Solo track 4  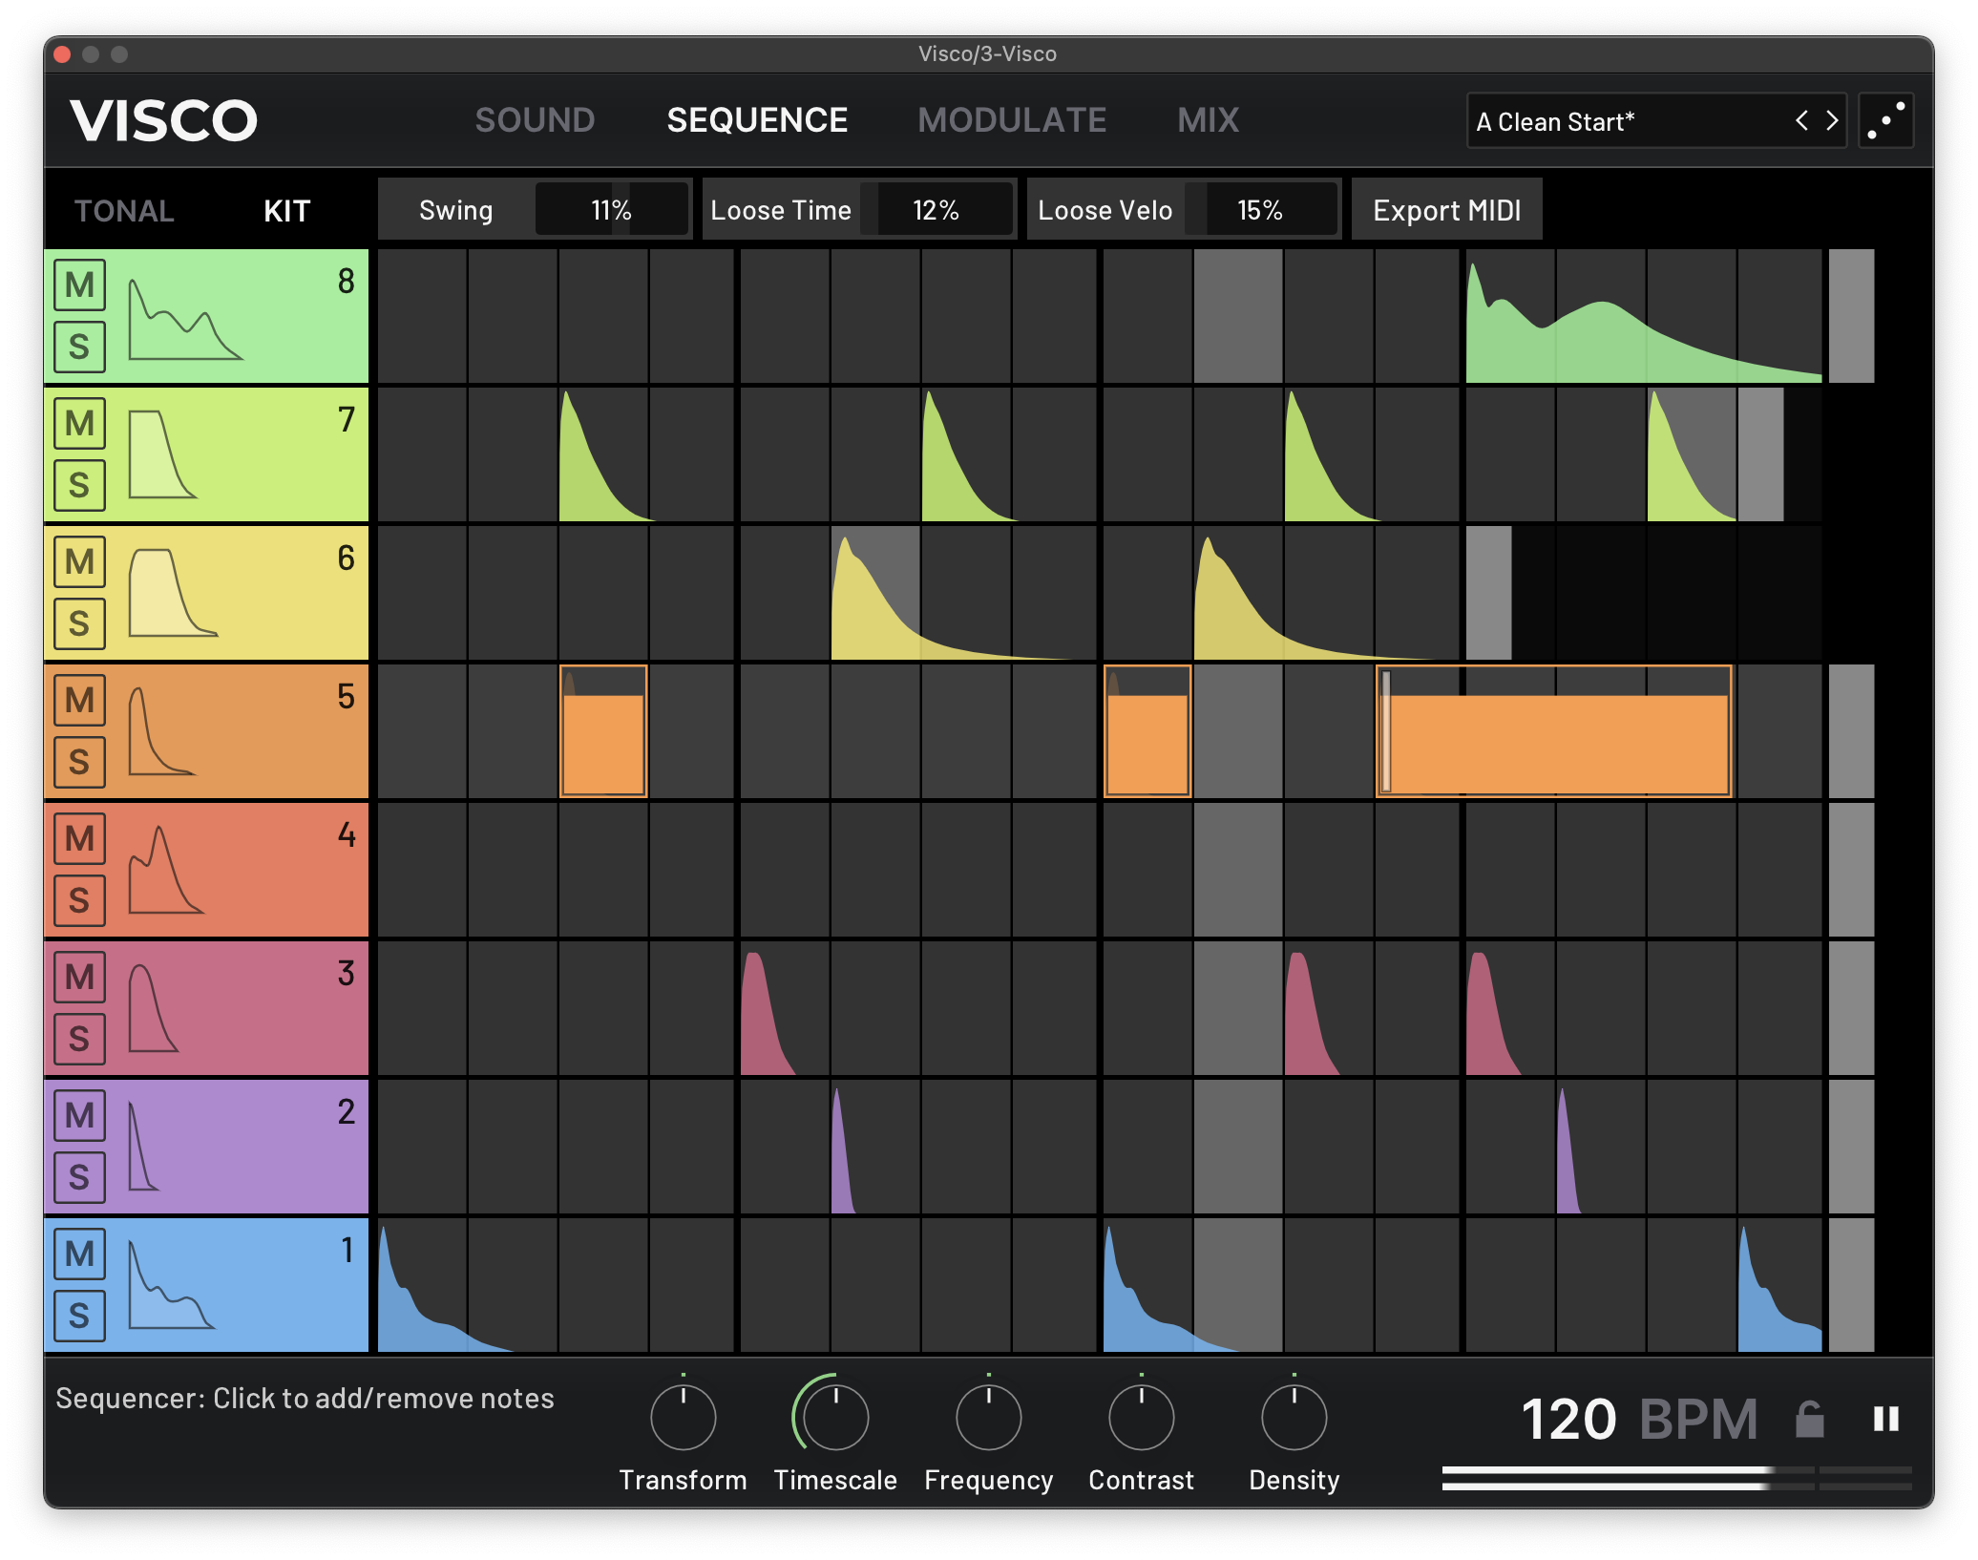(79, 900)
